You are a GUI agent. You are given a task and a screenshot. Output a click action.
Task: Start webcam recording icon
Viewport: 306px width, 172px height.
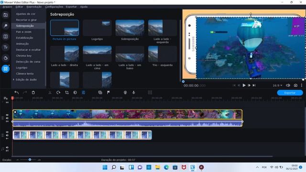(125, 92)
